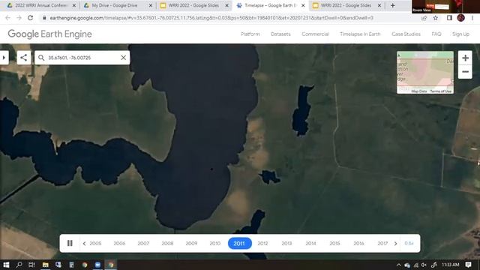Open a new browser tab
The image size is (480, 270).
coord(393,5)
